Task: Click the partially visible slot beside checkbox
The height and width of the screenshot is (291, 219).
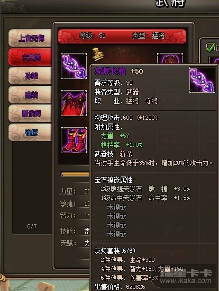Action: (214, 60)
